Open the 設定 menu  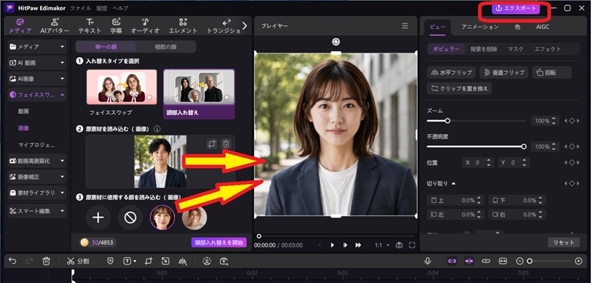(102, 8)
